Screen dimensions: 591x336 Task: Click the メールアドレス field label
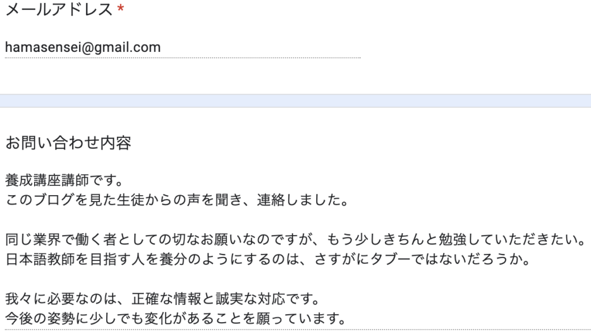(x=58, y=10)
